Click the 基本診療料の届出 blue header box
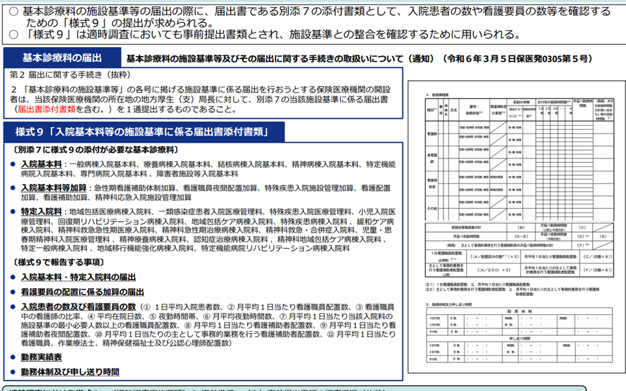Screen dimensions: 626x391 coord(62,57)
